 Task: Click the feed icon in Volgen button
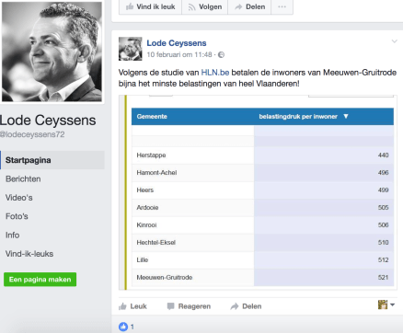[x=191, y=7]
